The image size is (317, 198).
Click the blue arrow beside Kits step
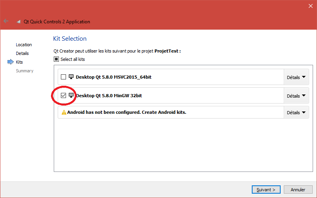11,62
